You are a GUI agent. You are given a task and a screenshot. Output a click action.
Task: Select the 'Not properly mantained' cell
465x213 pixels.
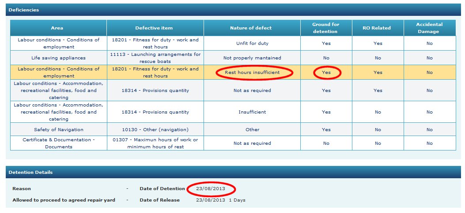(x=252, y=58)
